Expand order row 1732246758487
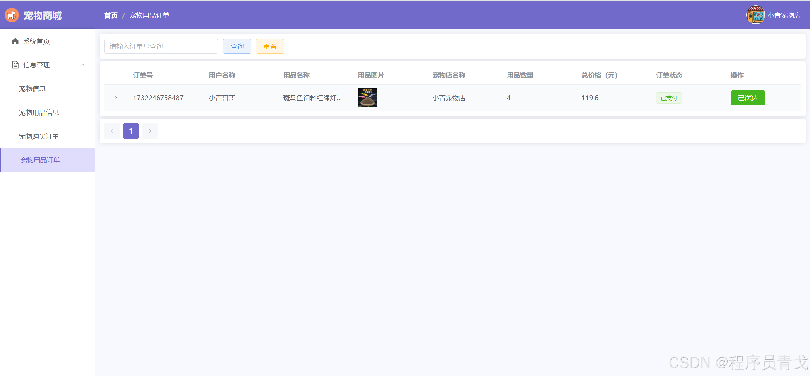Image resolution: width=810 pixels, height=376 pixels. click(x=116, y=98)
